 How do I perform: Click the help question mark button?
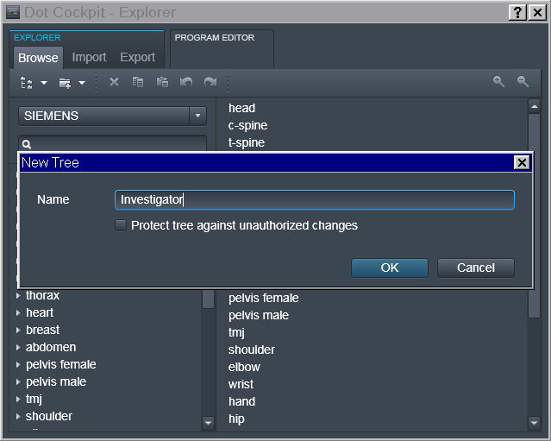click(517, 13)
